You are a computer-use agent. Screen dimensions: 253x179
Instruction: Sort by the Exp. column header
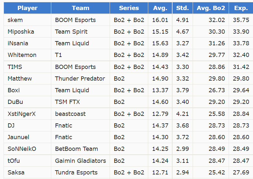point(241,8)
